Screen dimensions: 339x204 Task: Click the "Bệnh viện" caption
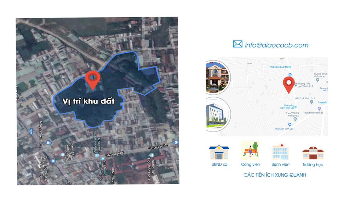click(280, 164)
